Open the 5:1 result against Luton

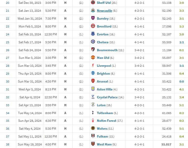181,105
